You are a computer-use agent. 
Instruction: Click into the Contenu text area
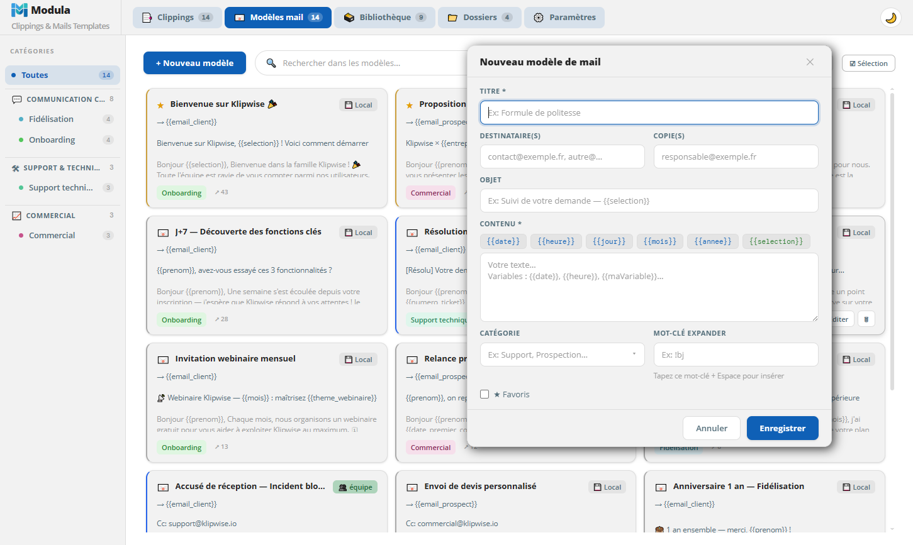[649, 287]
